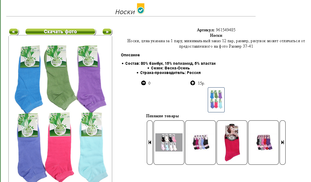Click the verified checkmark badge near Носки
Screen dimensions: 311x182
(x=141, y=9)
